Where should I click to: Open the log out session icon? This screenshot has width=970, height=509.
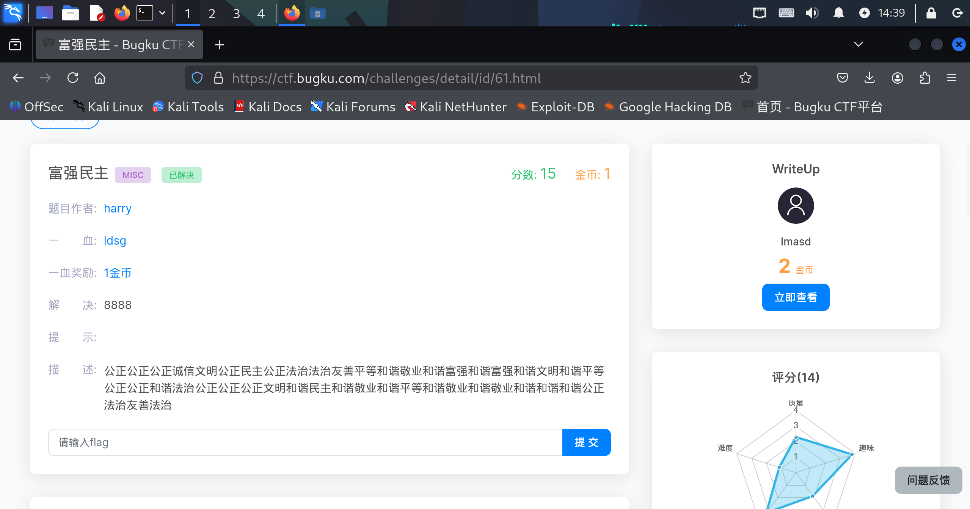[957, 13]
